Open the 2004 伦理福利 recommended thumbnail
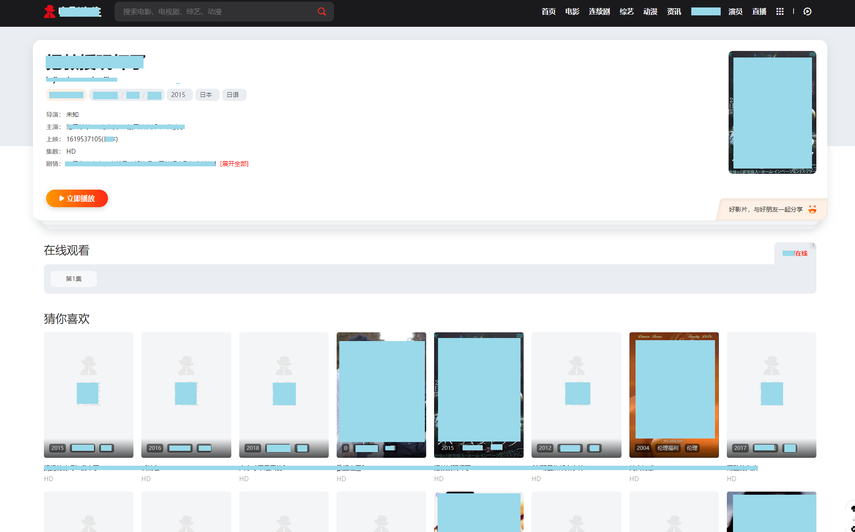 tap(674, 395)
